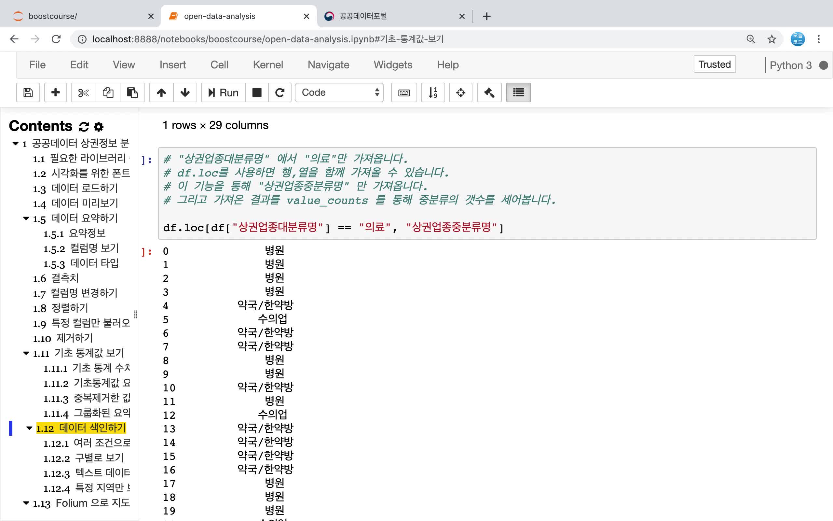Open table of contents settings gear

99,127
